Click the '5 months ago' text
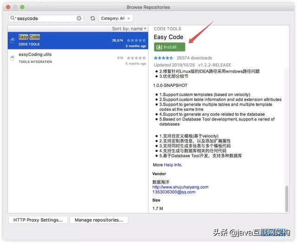Screen dimensions: 297x243 [x=136, y=64]
